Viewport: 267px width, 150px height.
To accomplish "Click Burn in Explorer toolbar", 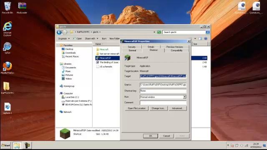I will 104,39.
